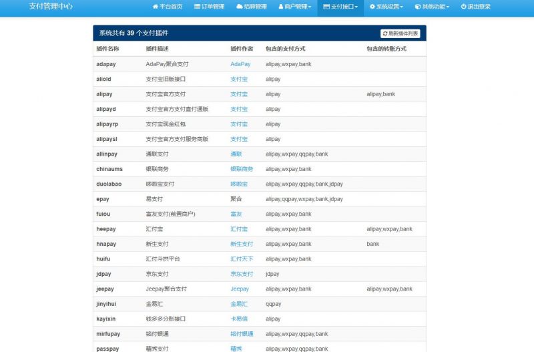Viewport: 534px width, 352px height.
Task: Follow the 银联商务 author link
Action: pos(242,169)
